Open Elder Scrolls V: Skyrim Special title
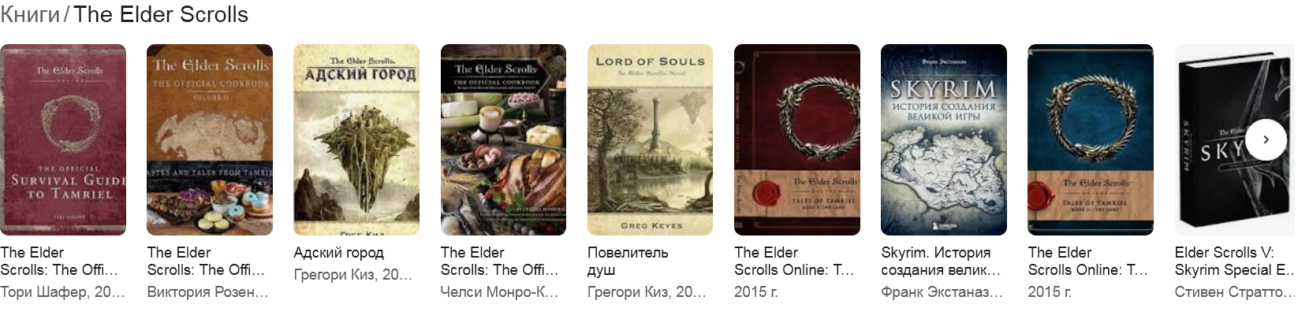The width and height of the screenshot is (1298, 319). [1235, 262]
